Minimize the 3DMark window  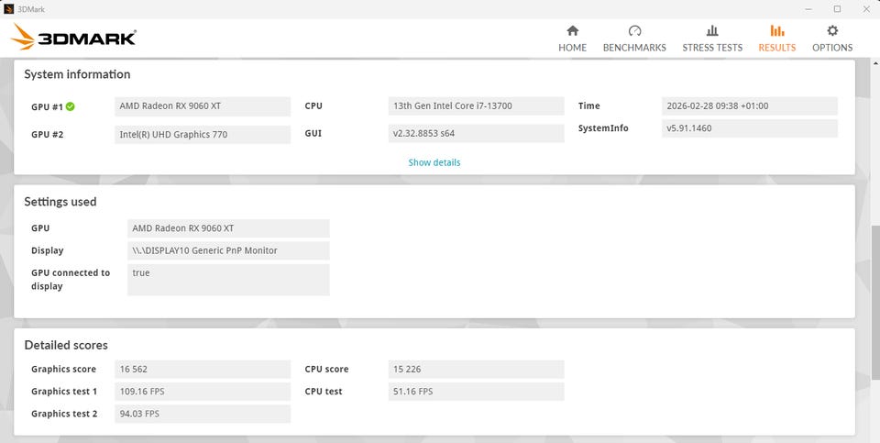coord(808,9)
